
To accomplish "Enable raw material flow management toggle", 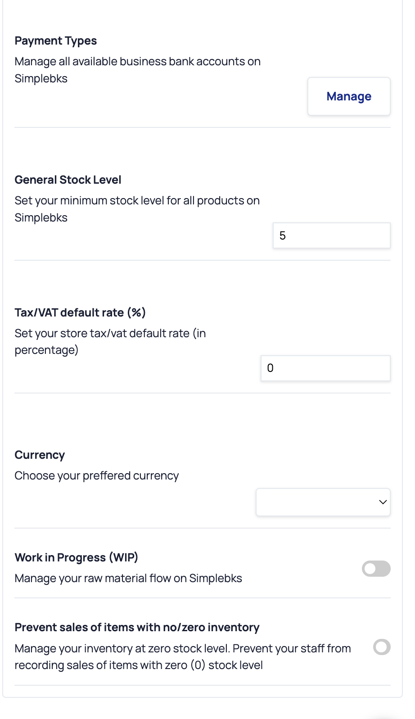I will pyautogui.click(x=376, y=569).
